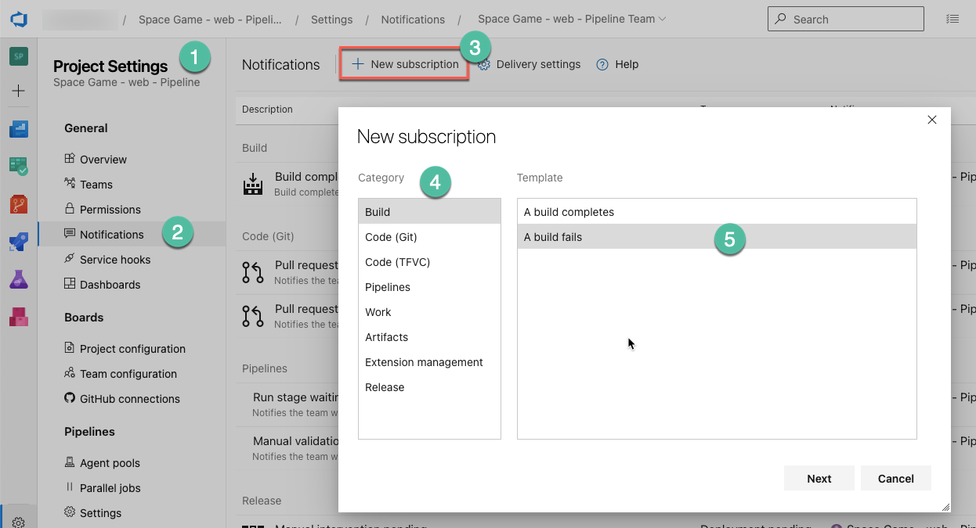976x528 pixels.
Task: Expand the Pipeline Team breadcrumb dropdown
Action: point(663,19)
